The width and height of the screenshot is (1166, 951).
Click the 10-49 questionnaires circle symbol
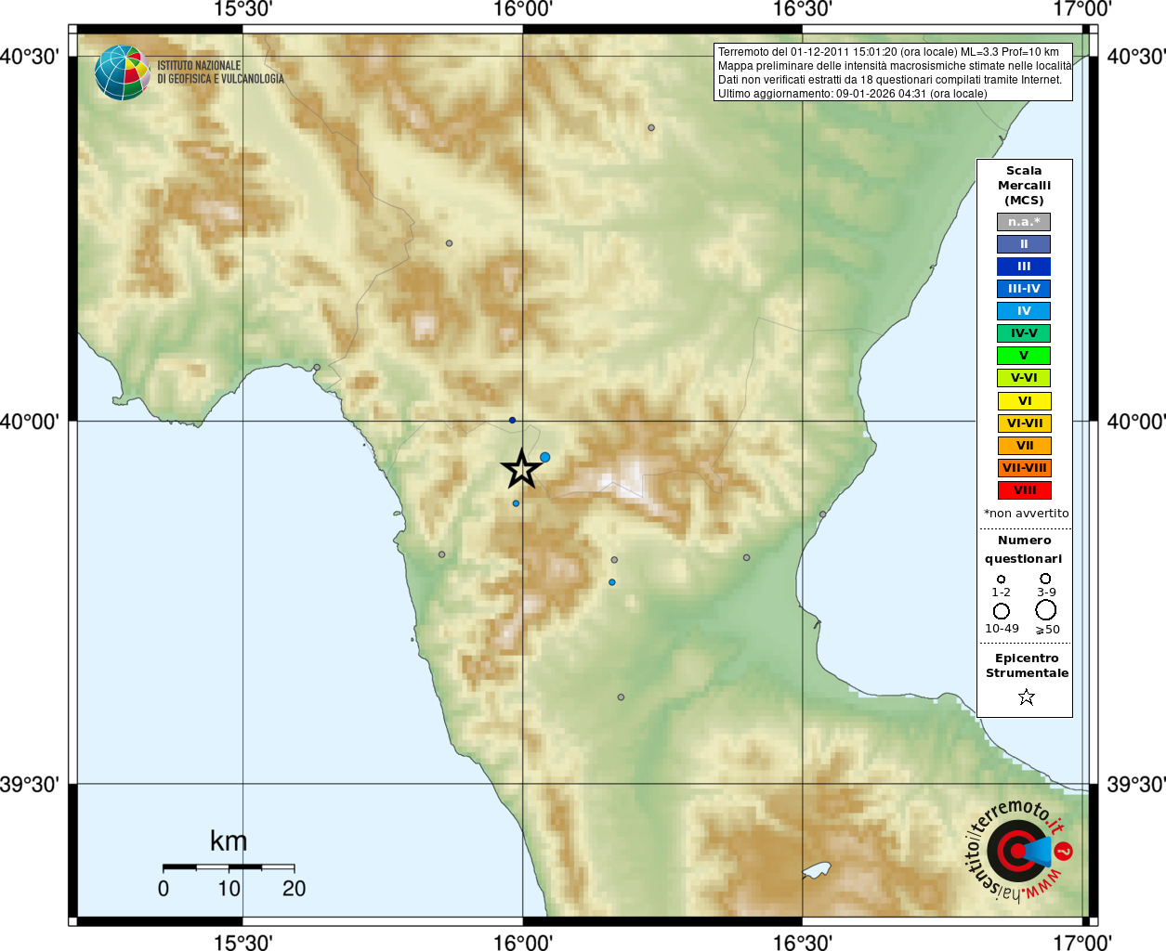tap(1002, 611)
